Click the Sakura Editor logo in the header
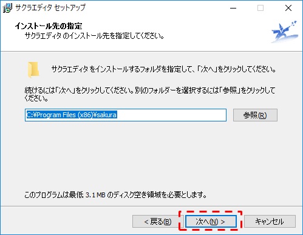 pos(285,32)
